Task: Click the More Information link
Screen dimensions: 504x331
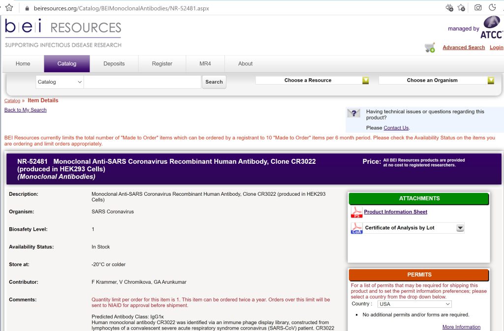Action: [x=461, y=327]
